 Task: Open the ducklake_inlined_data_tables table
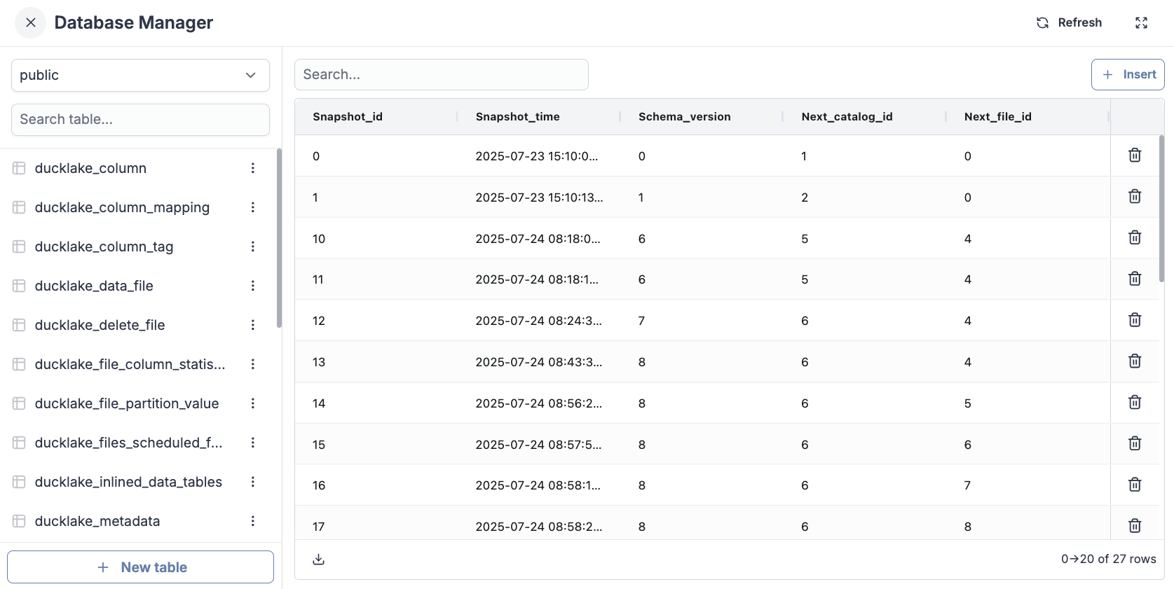pyautogui.click(x=128, y=482)
